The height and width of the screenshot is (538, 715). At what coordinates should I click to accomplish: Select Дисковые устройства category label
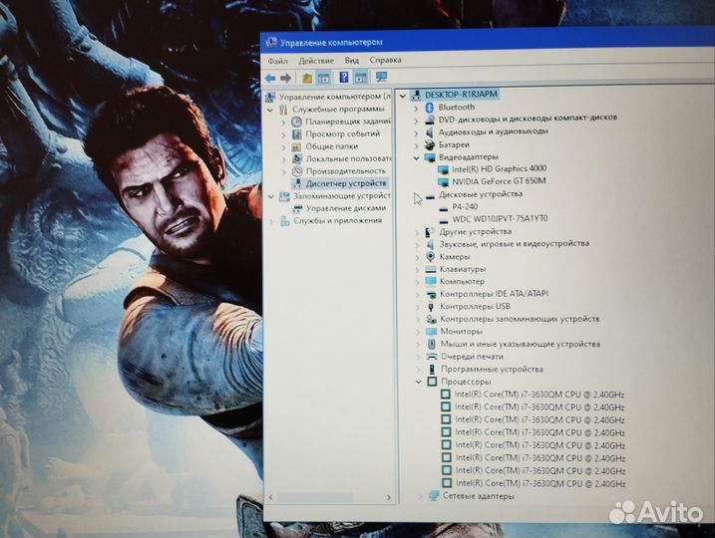tap(481, 194)
